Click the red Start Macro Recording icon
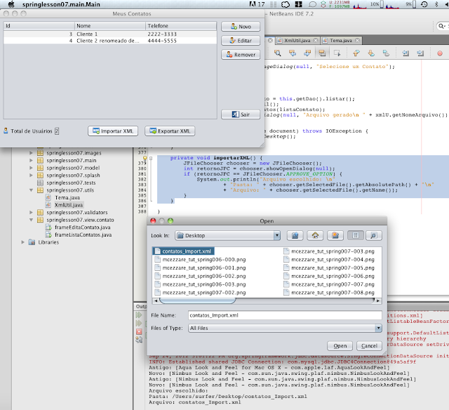The height and width of the screenshot is (410, 449). [440, 53]
